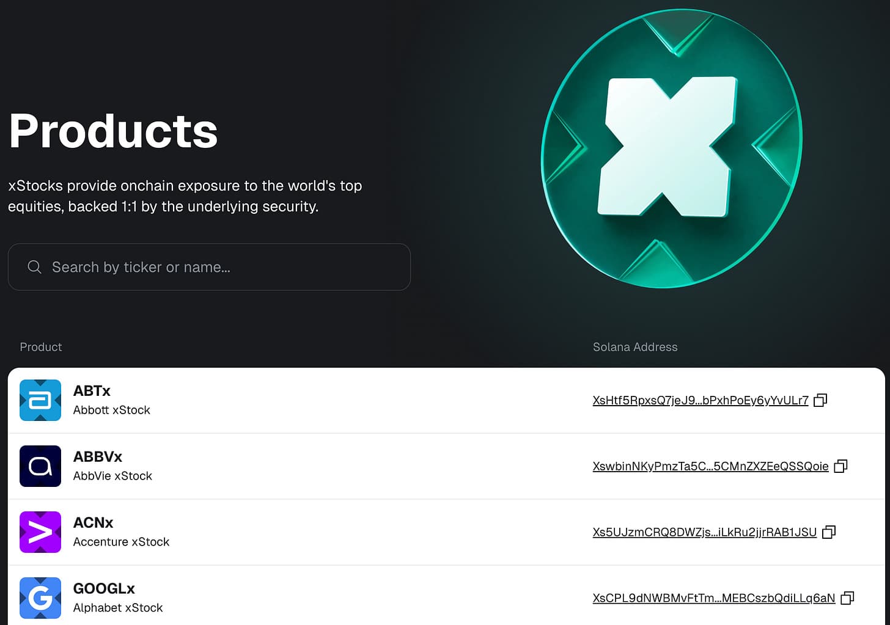Select the ACNx product name
This screenshot has width=890, height=625.
pyautogui.click(x=93, y=522)
